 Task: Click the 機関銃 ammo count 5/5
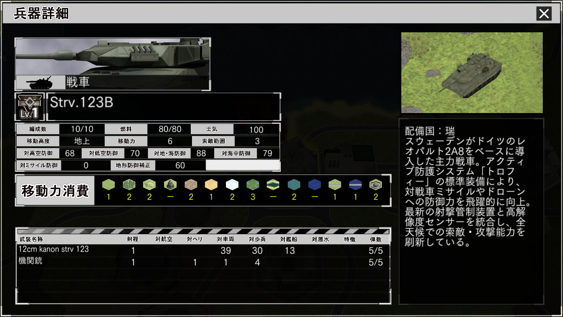coord(376,262)
